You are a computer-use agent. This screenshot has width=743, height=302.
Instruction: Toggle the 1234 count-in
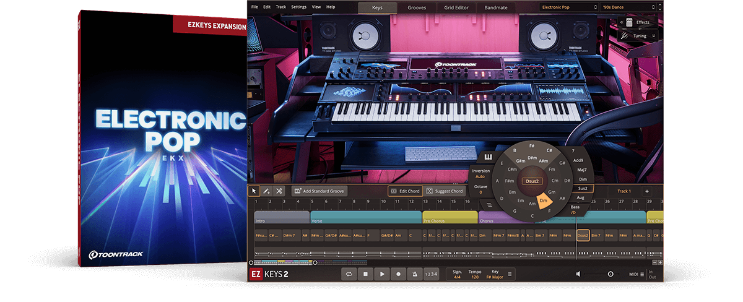coord(432,274)
